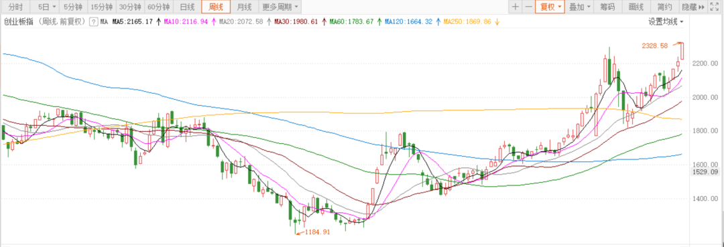Switch to the 日线 daily tab

[187, 7]
